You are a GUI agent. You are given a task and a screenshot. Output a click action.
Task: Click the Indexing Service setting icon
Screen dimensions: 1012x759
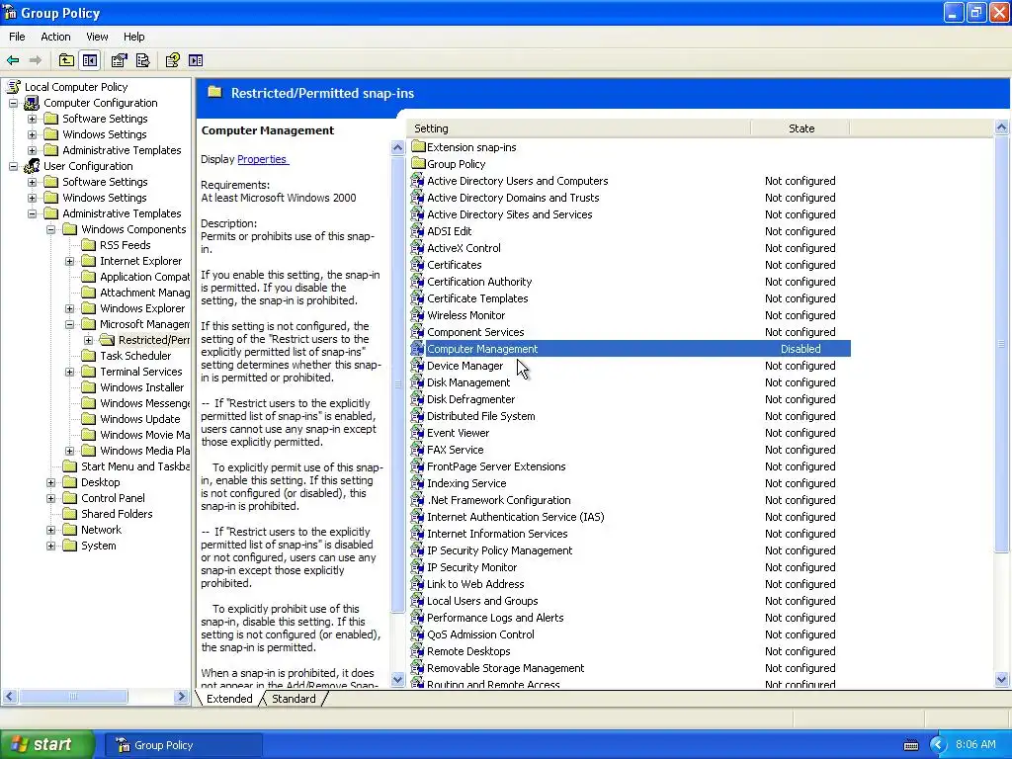[x=418, y=482]
